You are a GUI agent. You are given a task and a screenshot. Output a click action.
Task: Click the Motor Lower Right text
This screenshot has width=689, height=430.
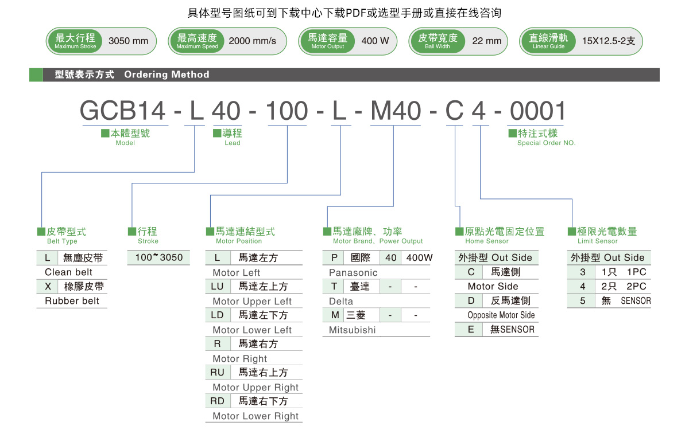(x=256, y=416)
